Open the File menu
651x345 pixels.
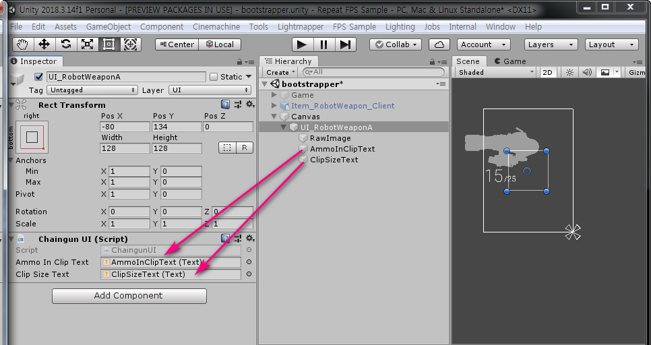(x=16, y=26)
